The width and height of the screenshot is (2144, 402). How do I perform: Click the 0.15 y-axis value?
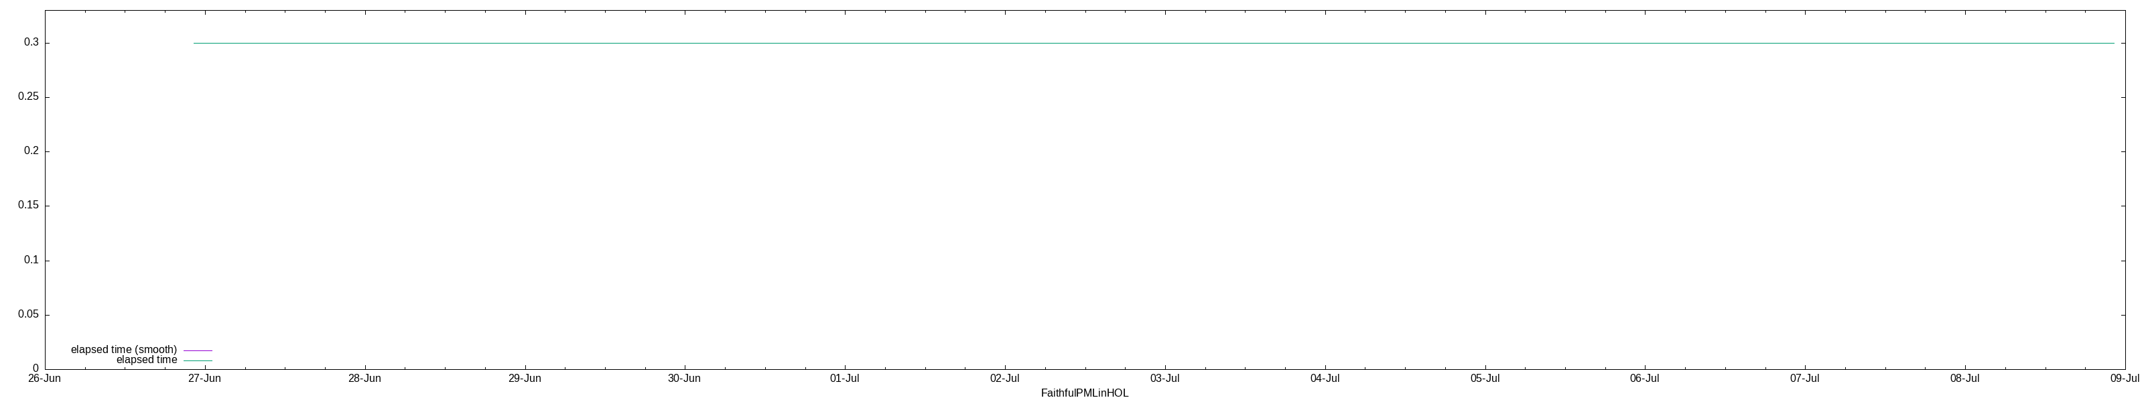point(28,206)
